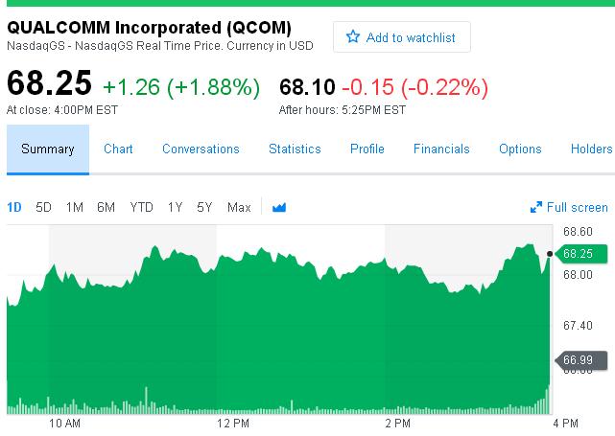
Task: Open the Profile tab
Action: pyautogui.click(x=367, y=149)
